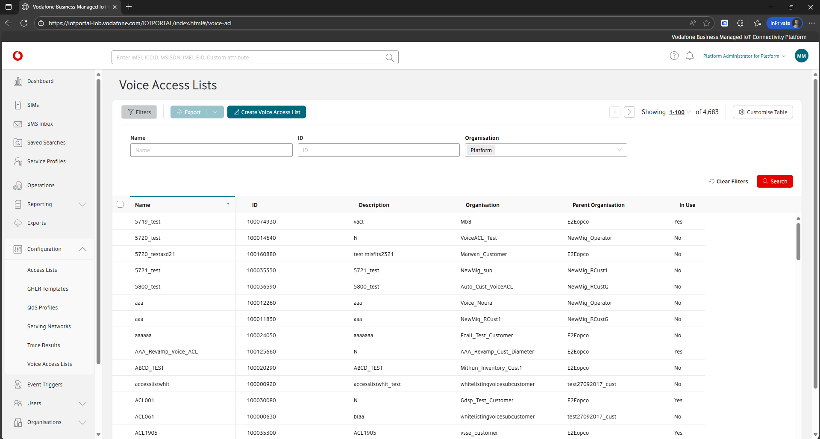The width and height of the screenshot is (820, 439).
Task: Toggle the Filters panel button
Action: click(x=139, y=112)
